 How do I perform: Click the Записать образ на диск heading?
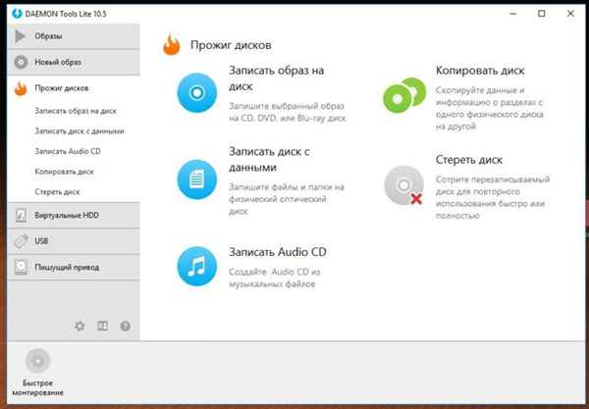coord(276,78)
